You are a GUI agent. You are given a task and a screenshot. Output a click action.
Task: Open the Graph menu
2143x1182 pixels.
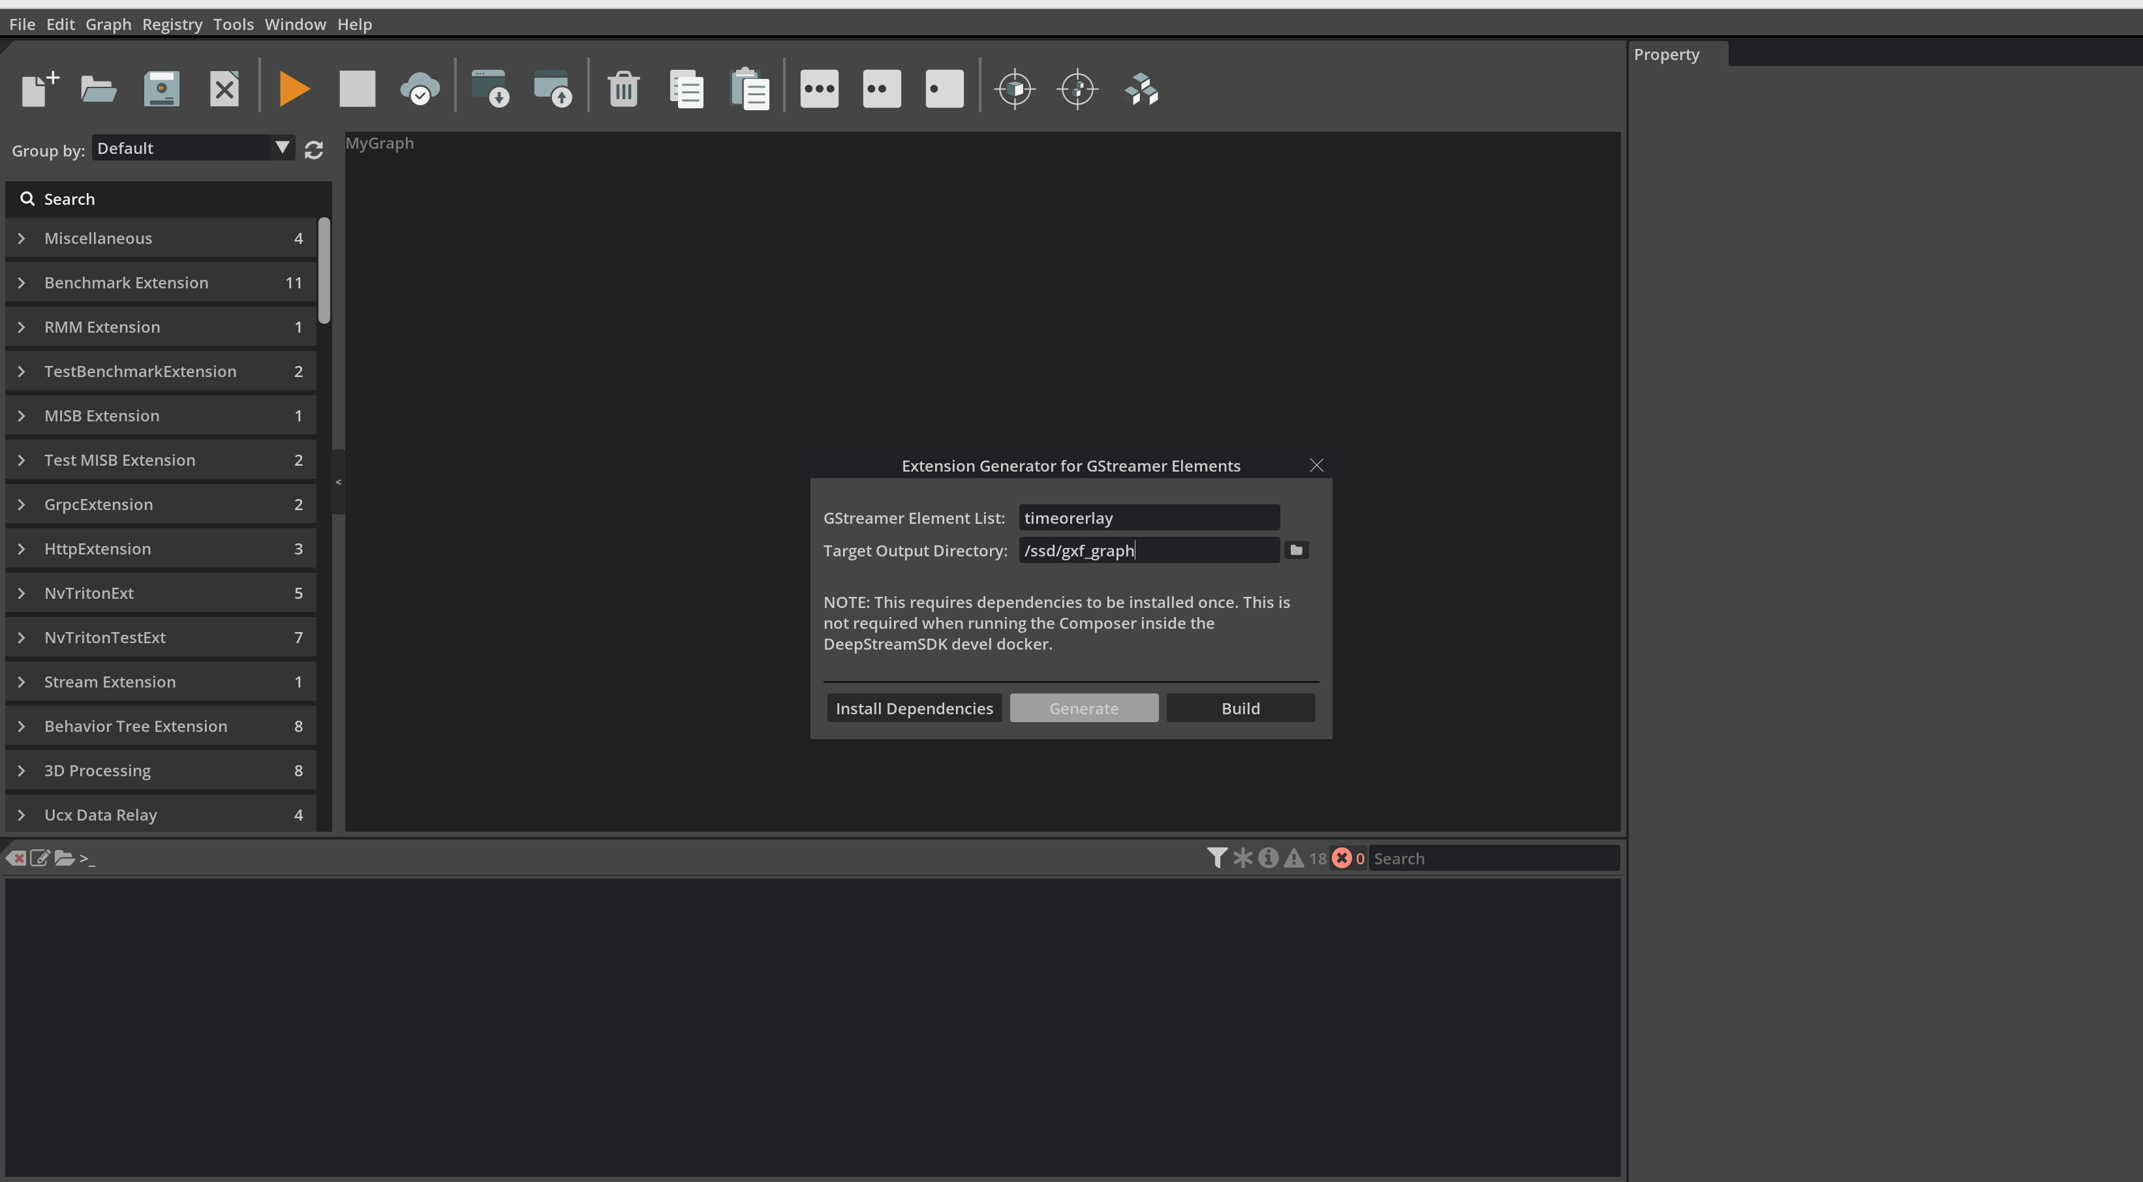coord(108,24)
